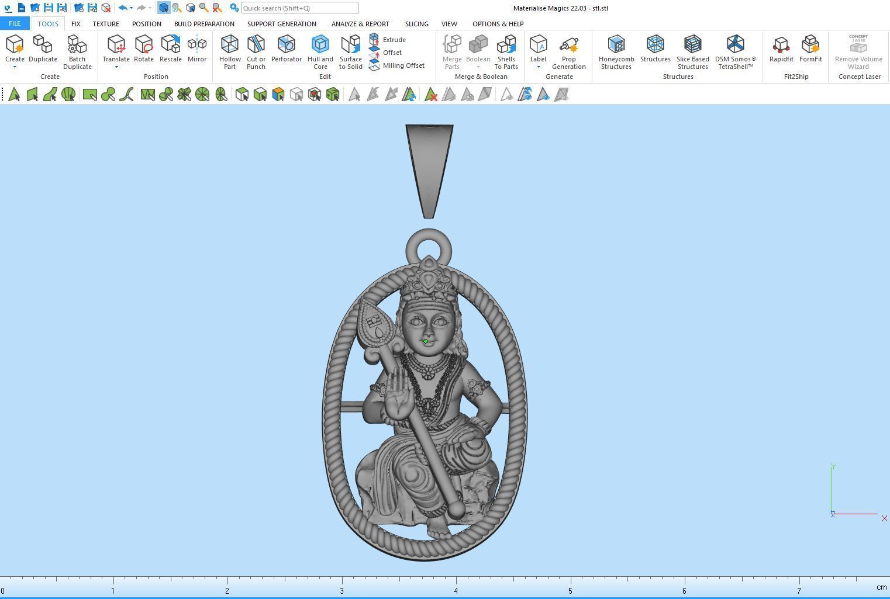Screen dimensions: 890x599
Task: Toggle the hide marked triangles eye icon
Action: pos(507,95)
